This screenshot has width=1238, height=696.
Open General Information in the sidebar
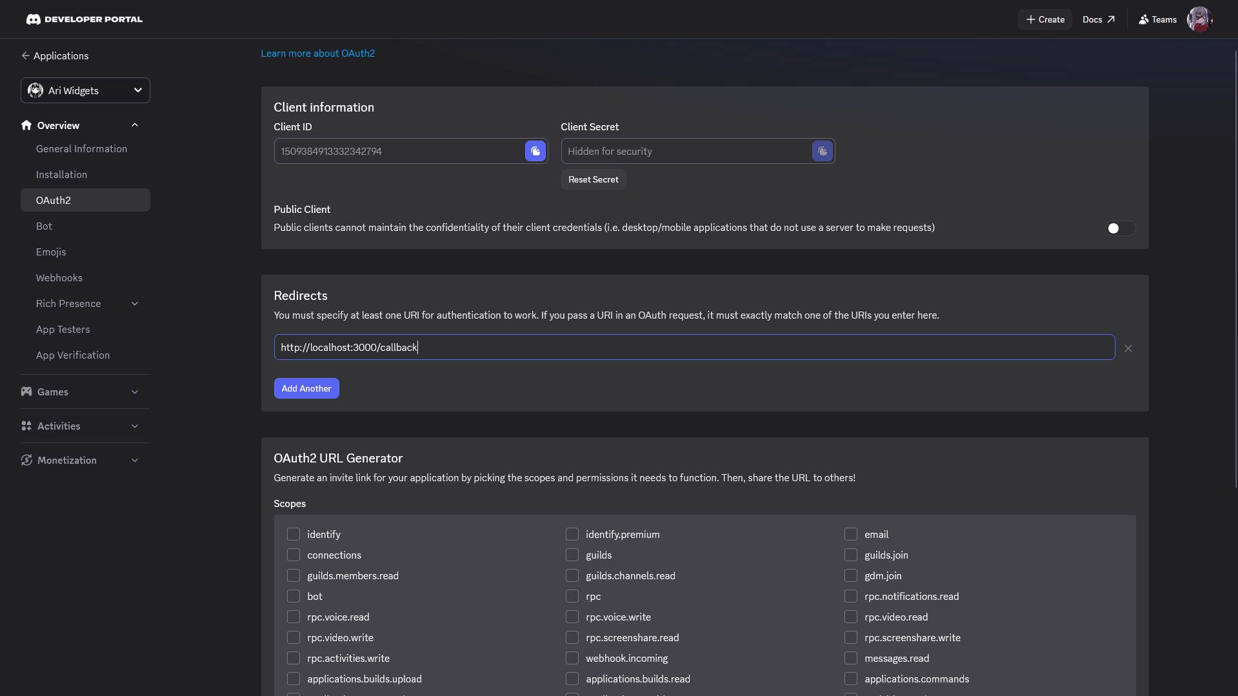pos(85,148)
